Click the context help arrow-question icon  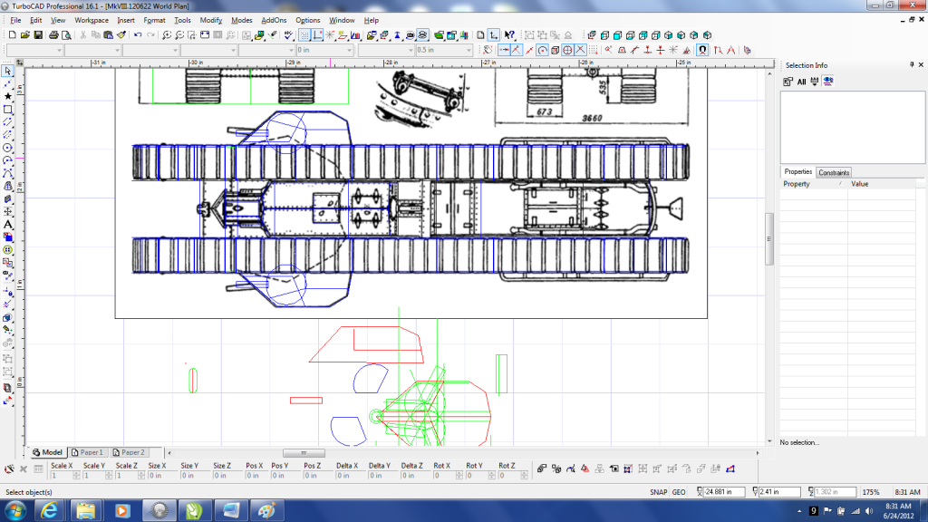(x=509, y=34)
